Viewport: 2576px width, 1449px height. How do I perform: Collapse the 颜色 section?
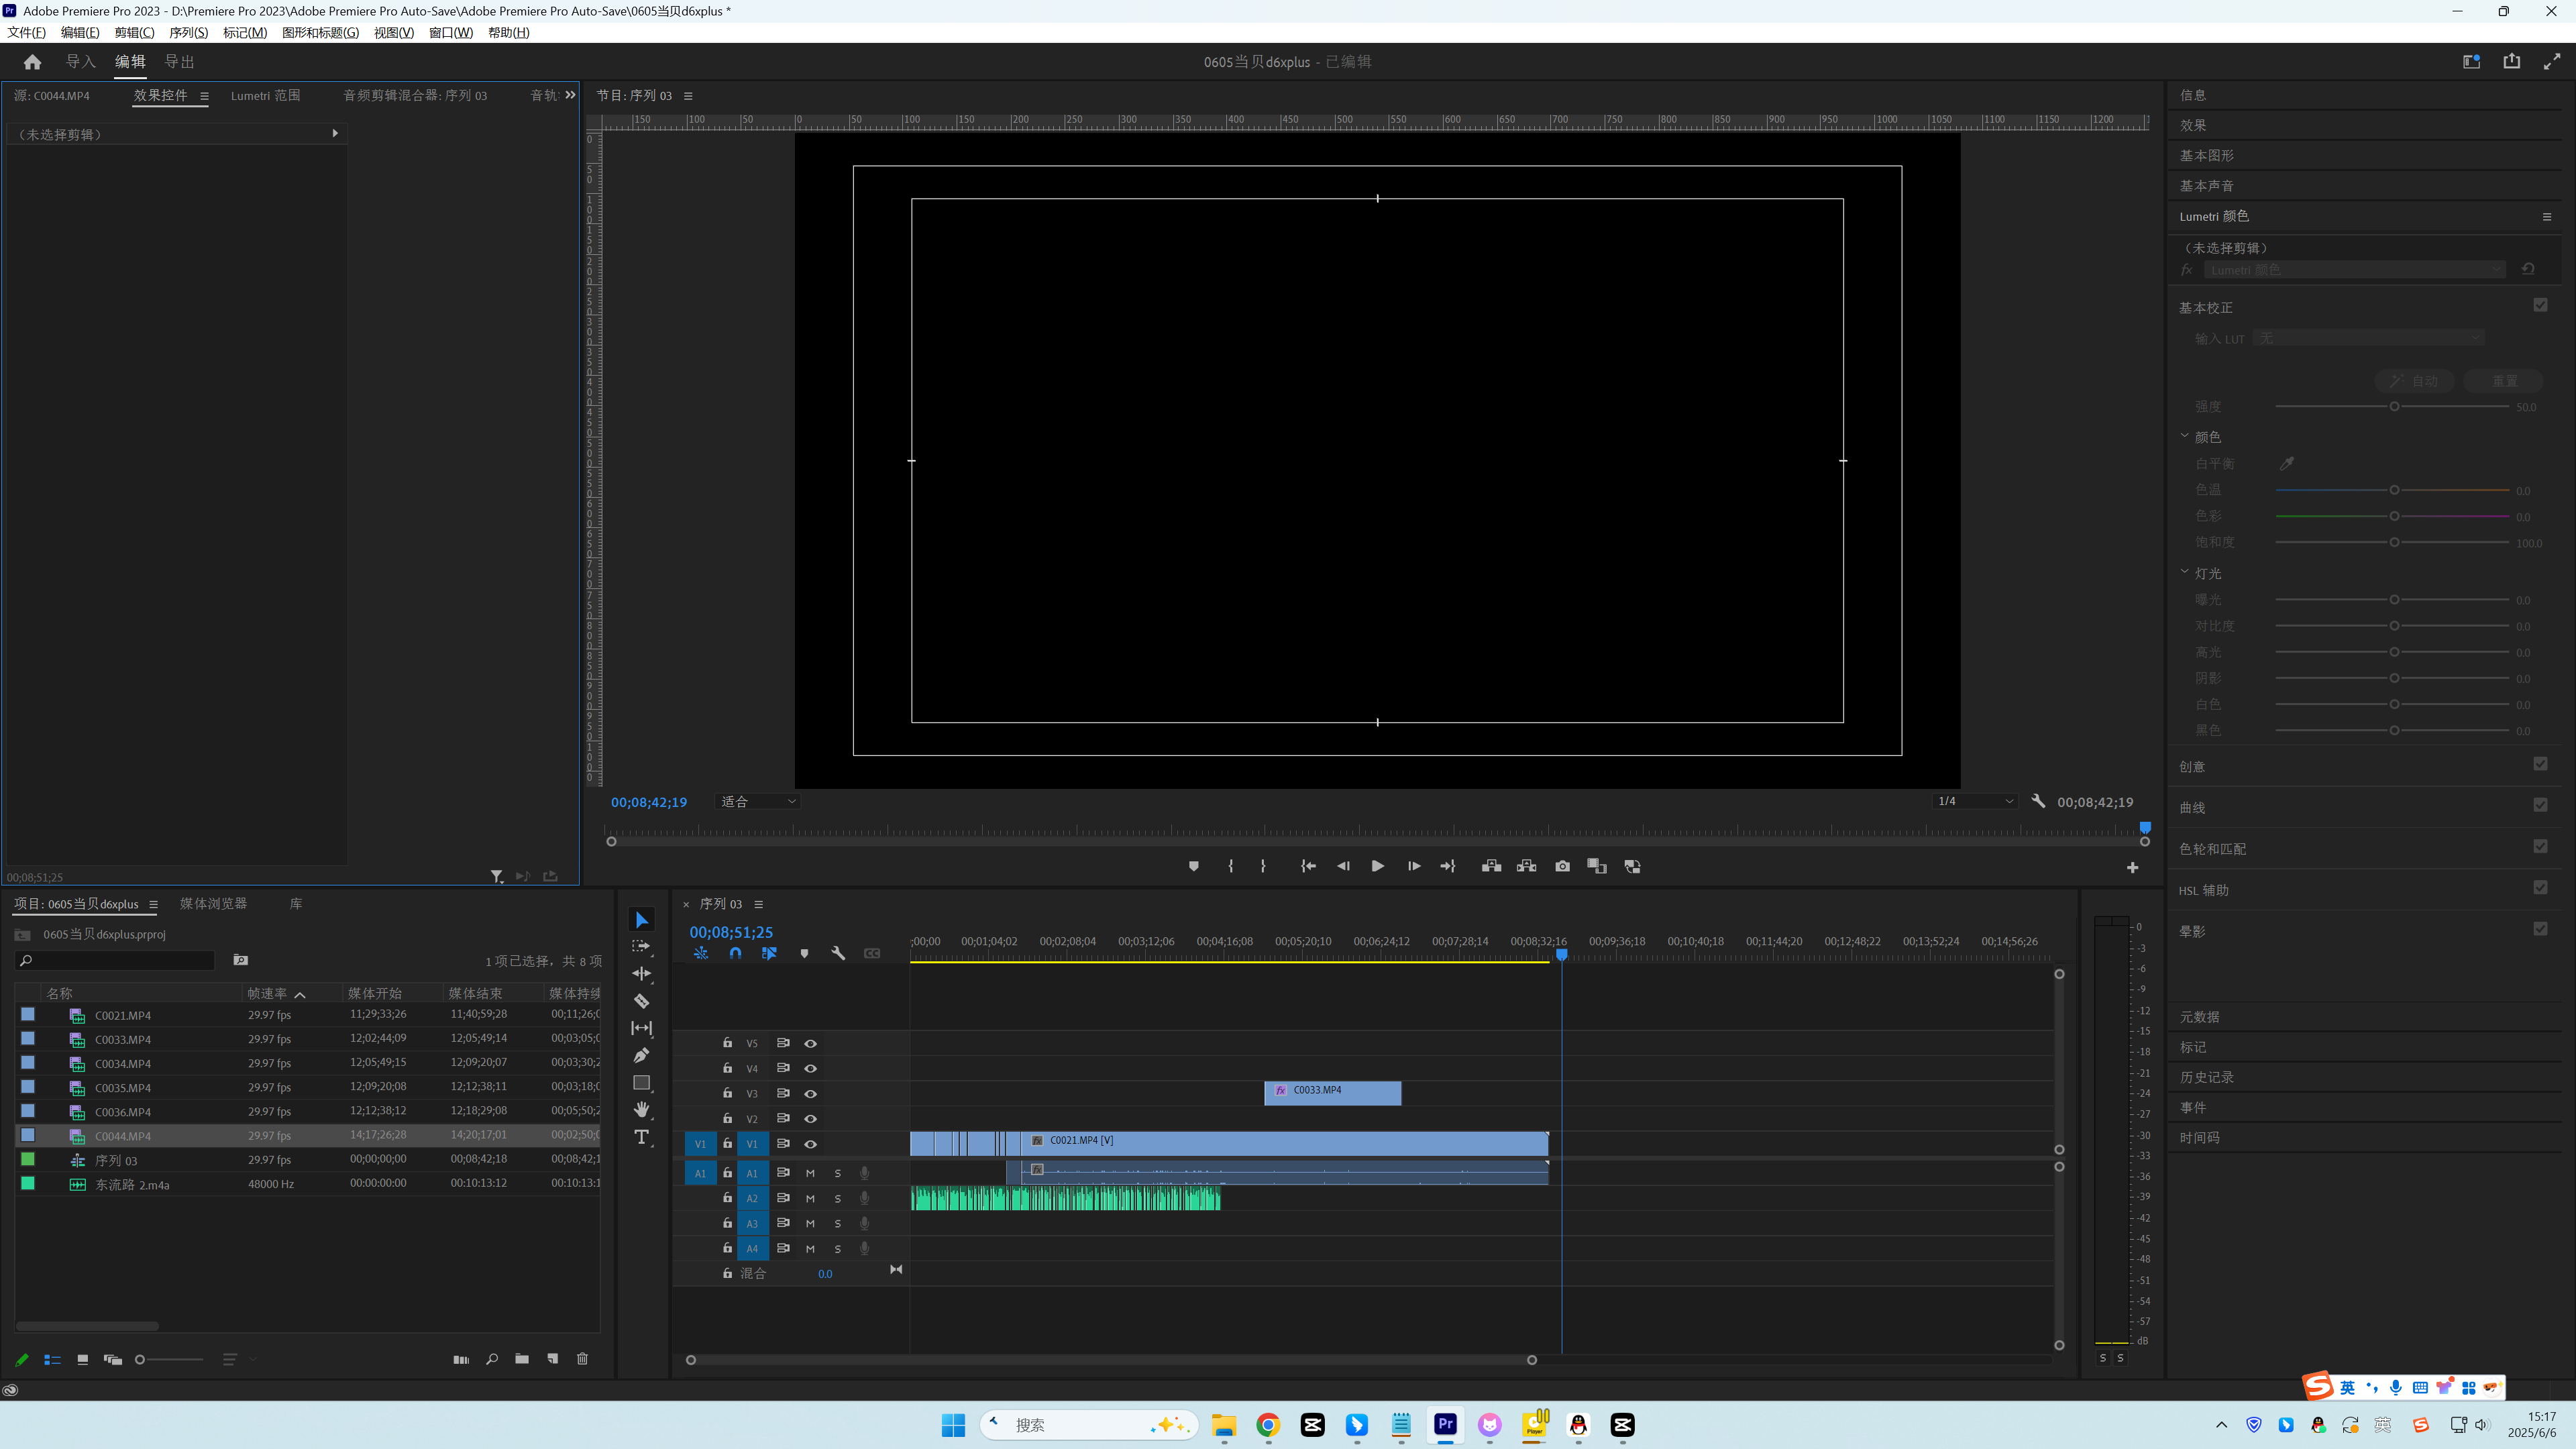[x=2185, y=436]
